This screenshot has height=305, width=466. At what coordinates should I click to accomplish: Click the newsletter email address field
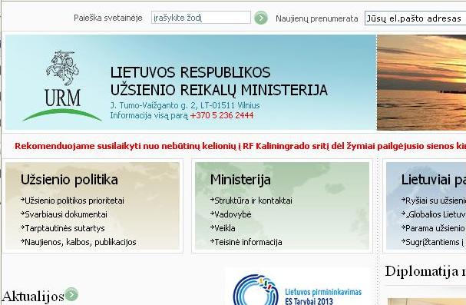point(415,18)
